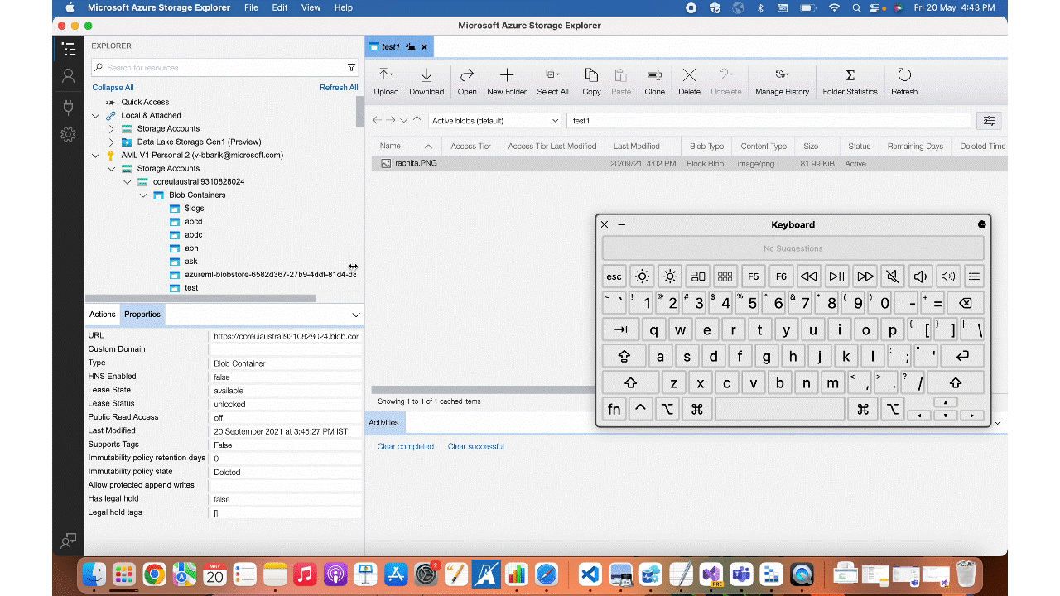Collapse the Blob Containers node
Viewport: 1060px width, 596px height.
[x=143, y=195]
